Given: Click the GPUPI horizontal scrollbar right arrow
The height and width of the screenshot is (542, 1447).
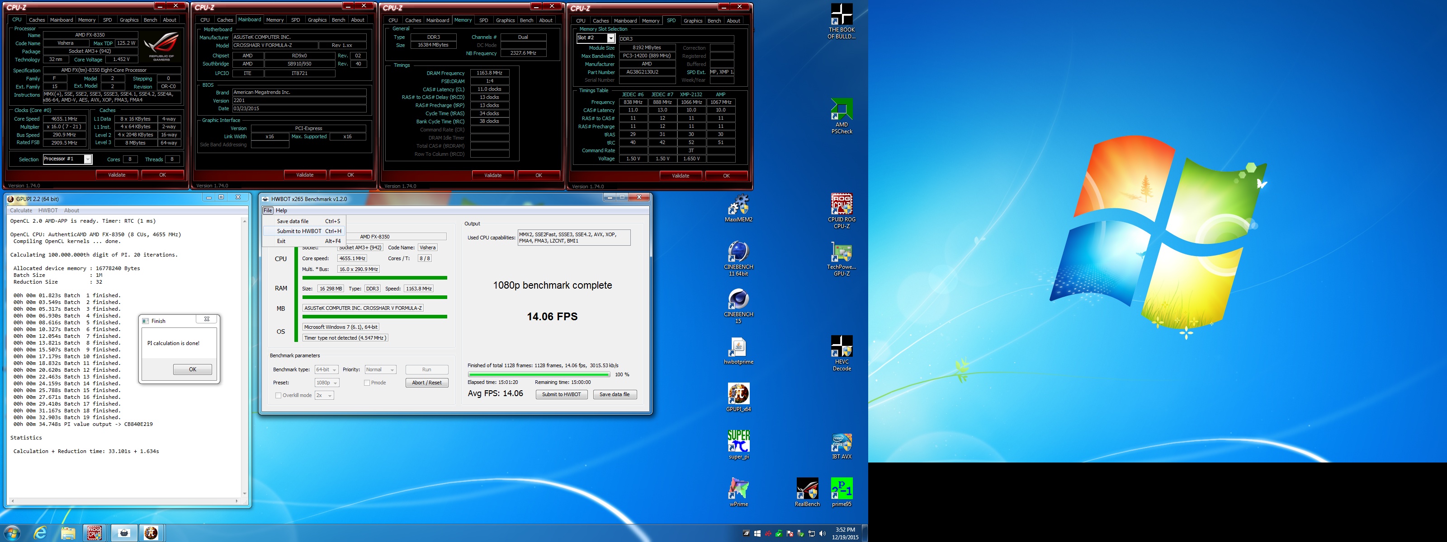Looking at the screenshot, I should click(x=236, y=501).
